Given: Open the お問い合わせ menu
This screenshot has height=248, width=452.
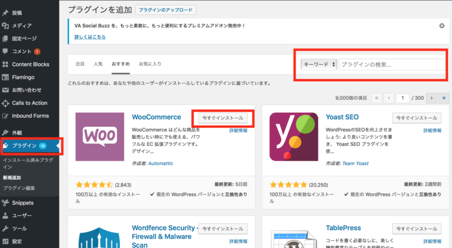Looking at the screenshot, I should [x=30, y=90].
